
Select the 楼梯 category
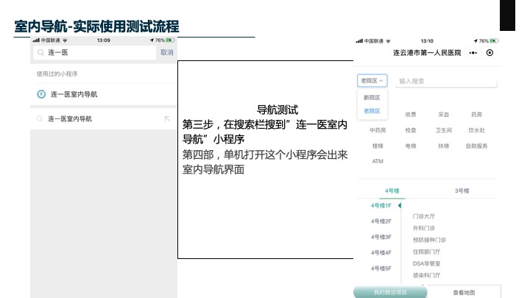pyautogui.click(x=378, y=146)
